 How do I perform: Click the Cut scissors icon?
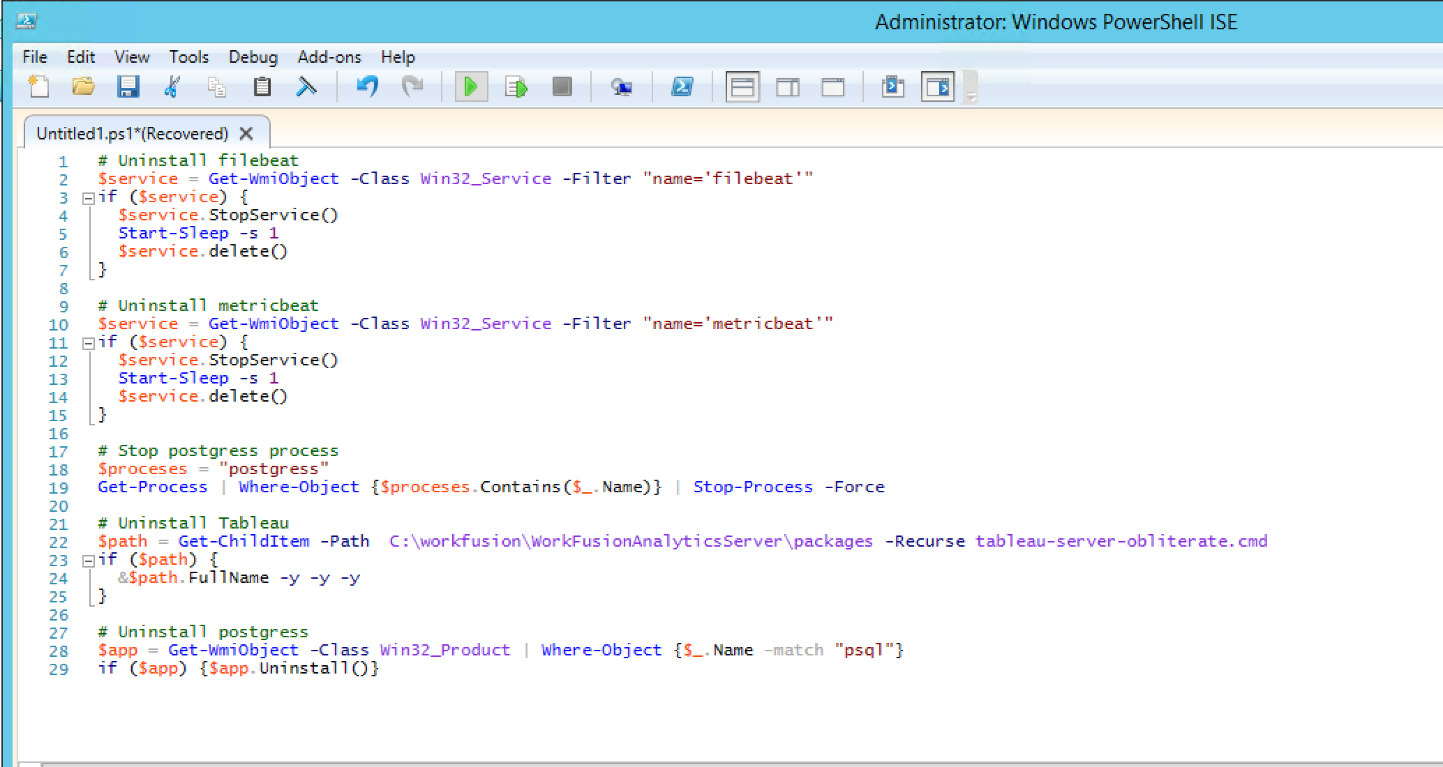172,87
